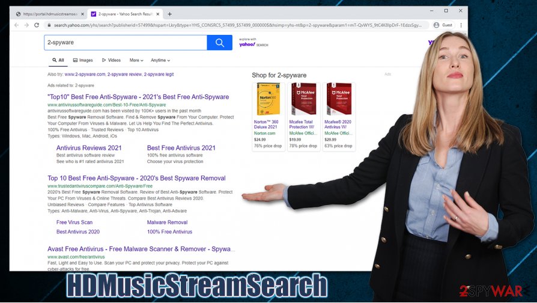Open Top 10 Best Free Anti-Spyware 2020 result

pyautogui.click(x=136, y=178)
